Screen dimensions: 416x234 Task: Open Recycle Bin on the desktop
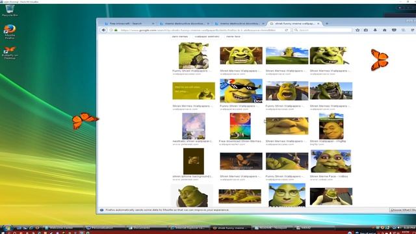[x=10, y=10]
